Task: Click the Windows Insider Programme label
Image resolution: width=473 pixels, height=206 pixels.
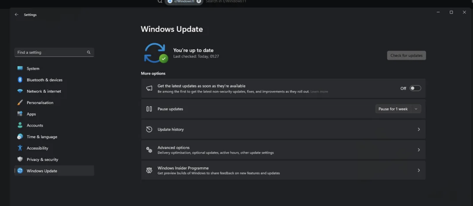Action: pos(183,168)
